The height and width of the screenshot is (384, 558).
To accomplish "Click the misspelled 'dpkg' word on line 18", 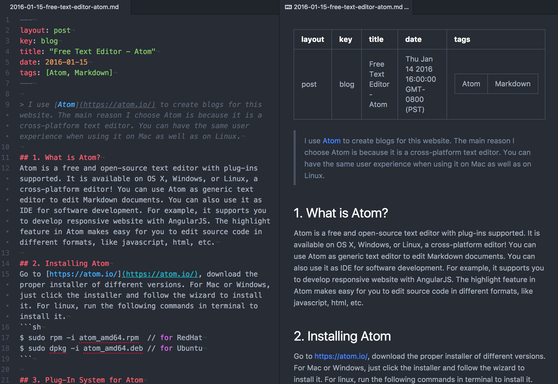I will [58, 348].
